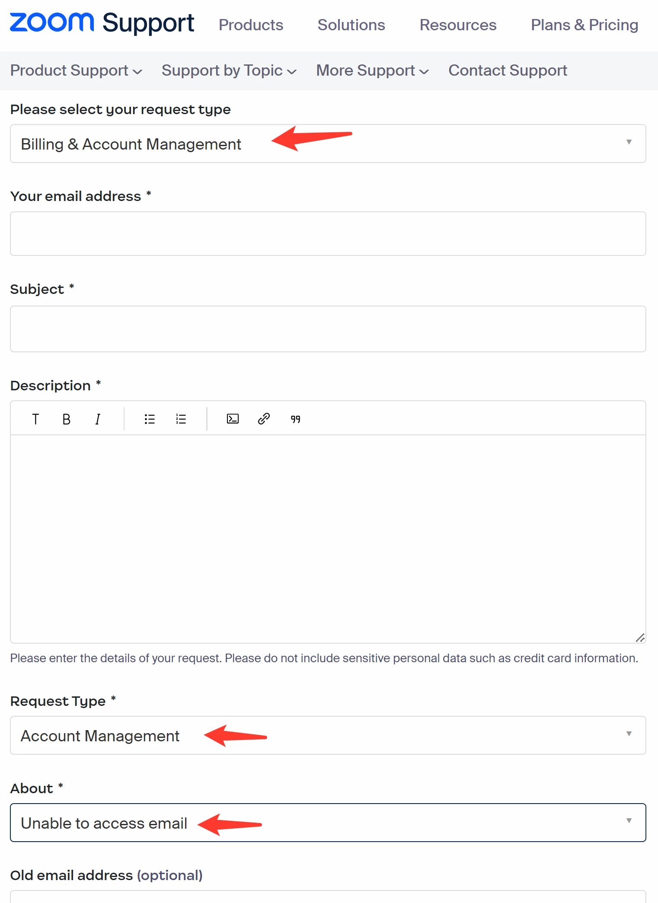
Task: Open the Request Type dropdown showing Account Management
Action: [x=328, y=735]
